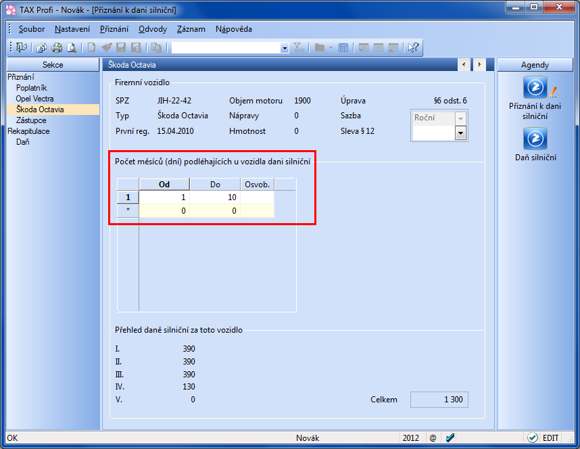Click the Od column header
580x449 pixels.
click(x=164, y=185)
